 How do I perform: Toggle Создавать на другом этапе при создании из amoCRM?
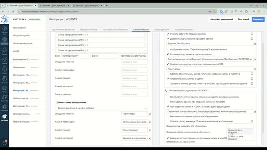[168, 64]
